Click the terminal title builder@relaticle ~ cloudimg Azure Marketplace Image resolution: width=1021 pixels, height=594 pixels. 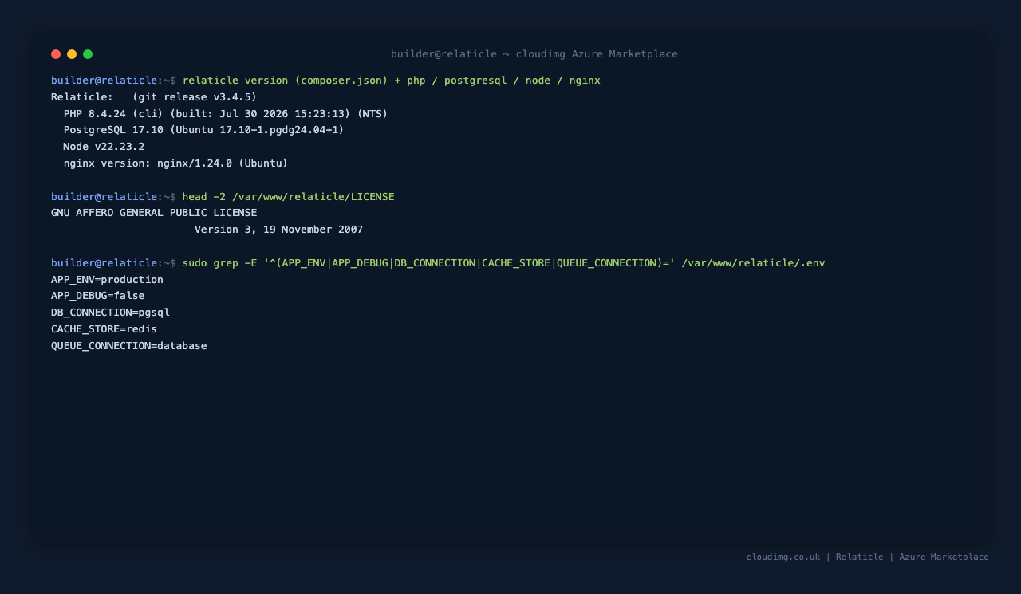(x=534, y=54)
